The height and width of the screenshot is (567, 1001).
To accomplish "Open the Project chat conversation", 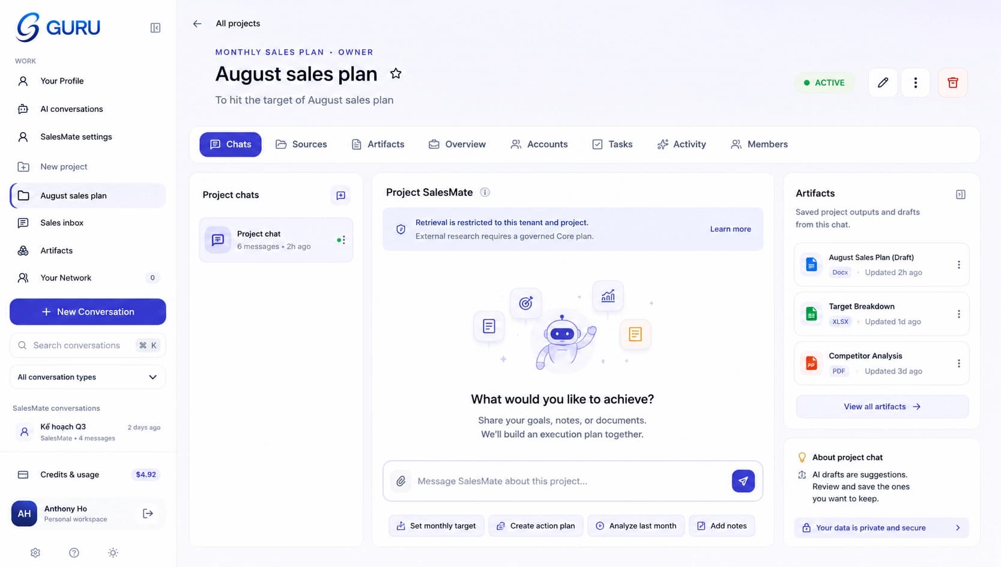I will (x=276, y=240).
